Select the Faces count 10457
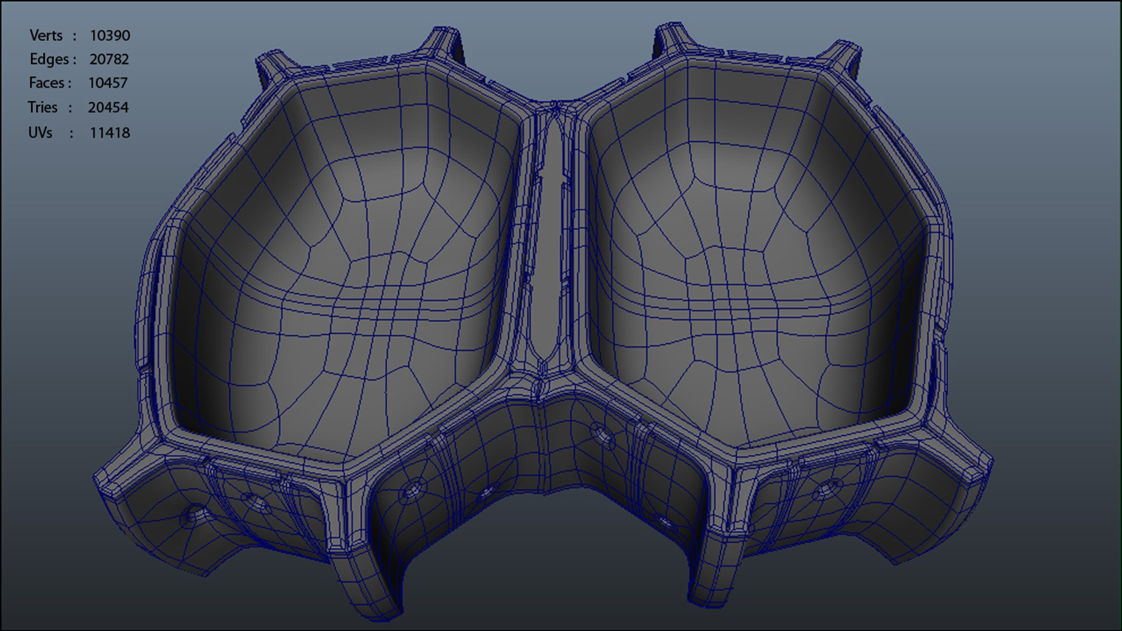Screen dimensions: 1122x631 coord(108,83)
